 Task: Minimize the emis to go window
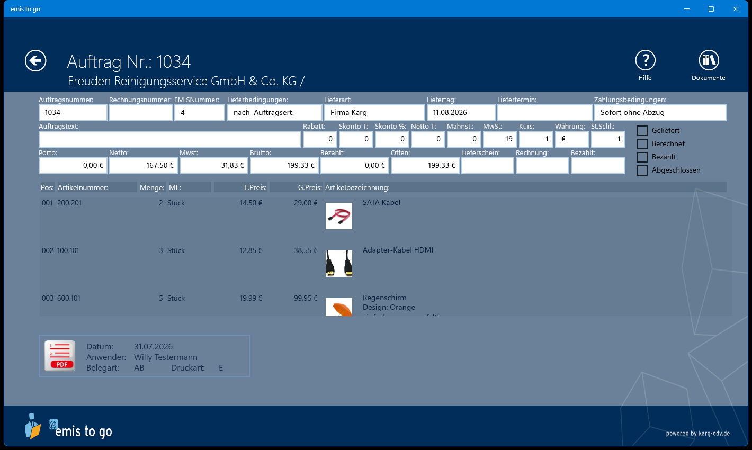click(x=687, y=9)
